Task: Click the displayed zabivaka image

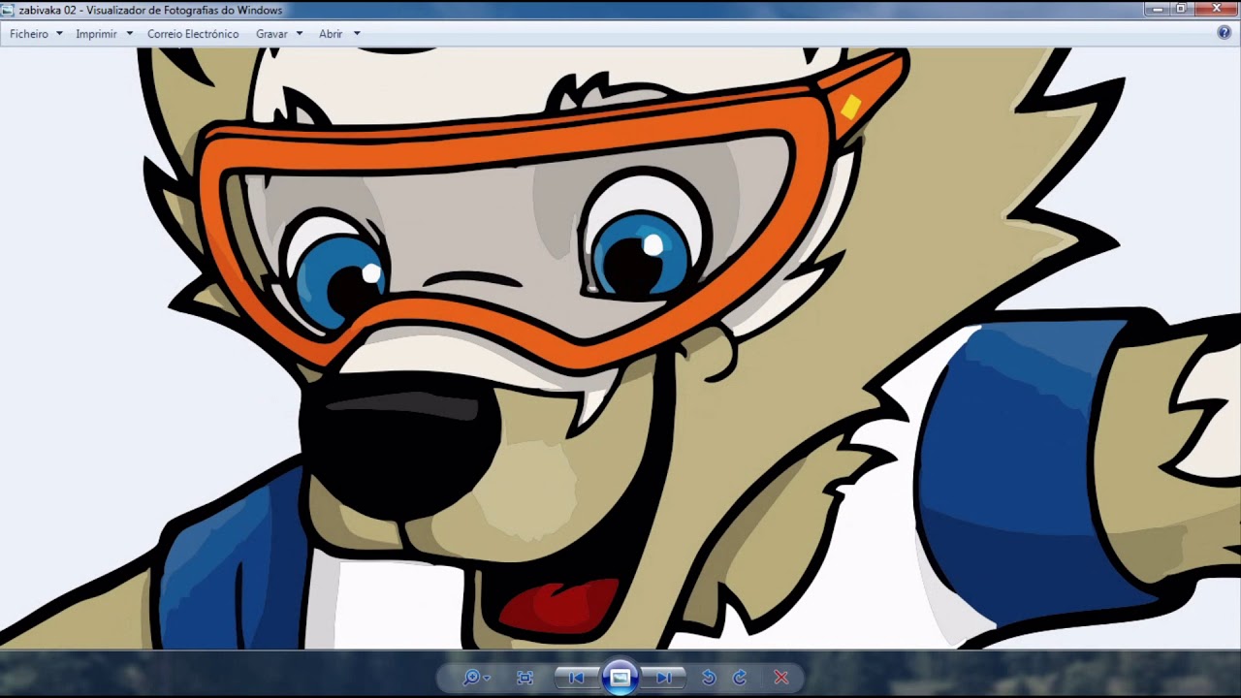Action: click(x=620, y=349)
